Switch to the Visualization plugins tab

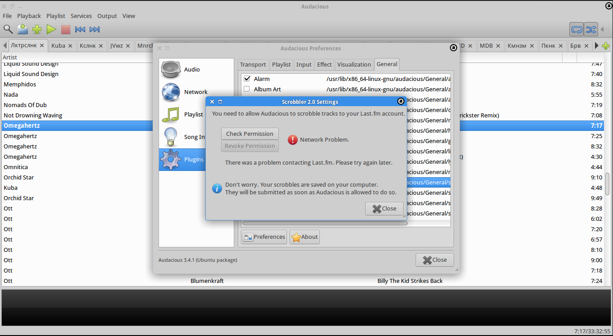tap(354, 64)
